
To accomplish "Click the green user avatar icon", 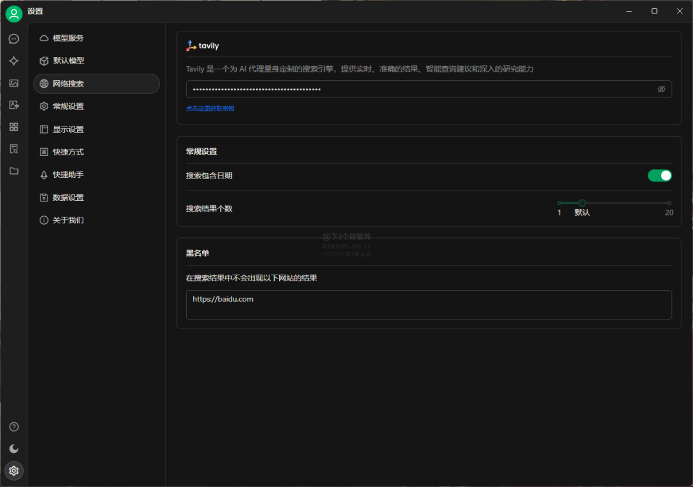I will point(13,13).
